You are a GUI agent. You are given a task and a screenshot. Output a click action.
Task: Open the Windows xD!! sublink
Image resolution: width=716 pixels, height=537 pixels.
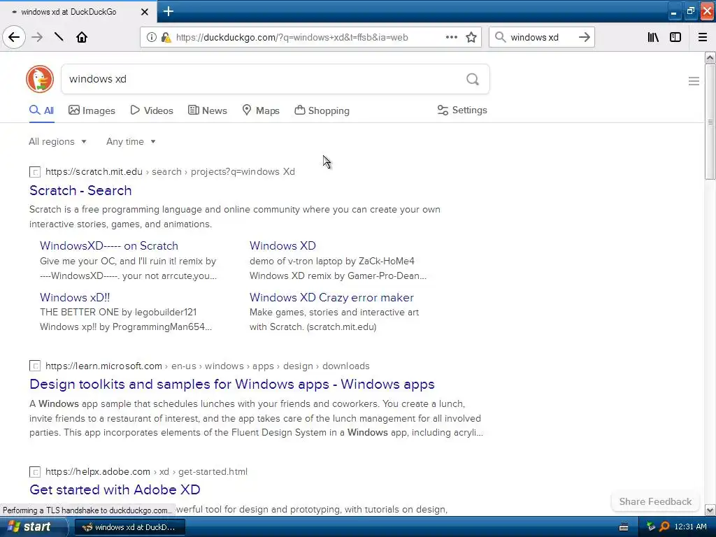click(x=75, y=297)
